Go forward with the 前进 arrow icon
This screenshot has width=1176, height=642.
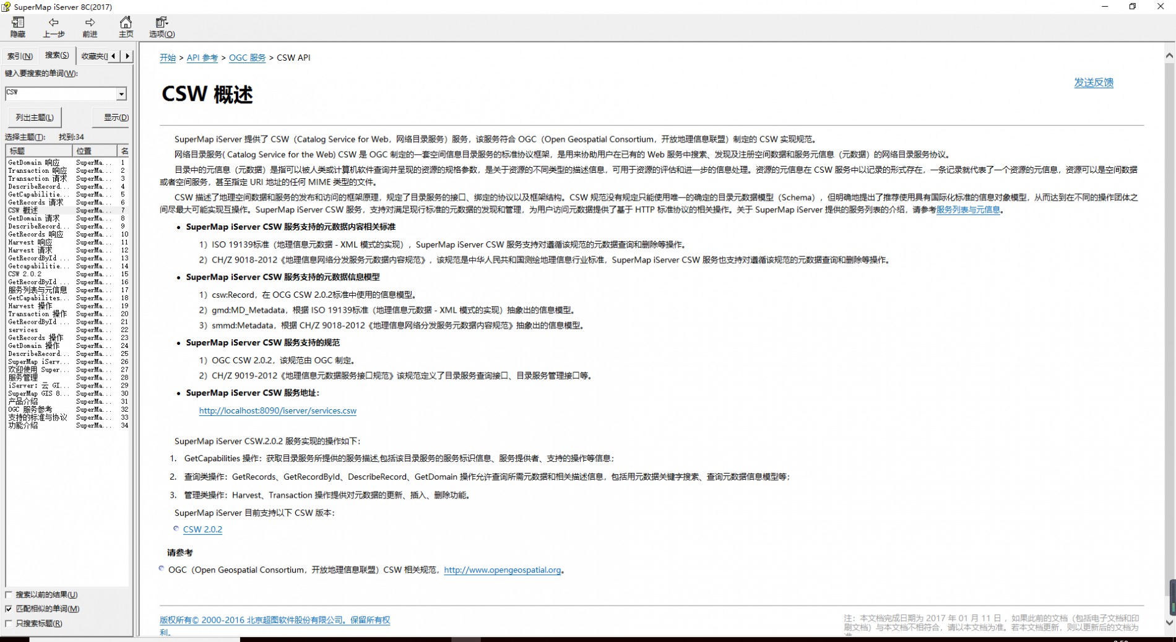click(x=90, y=22)
